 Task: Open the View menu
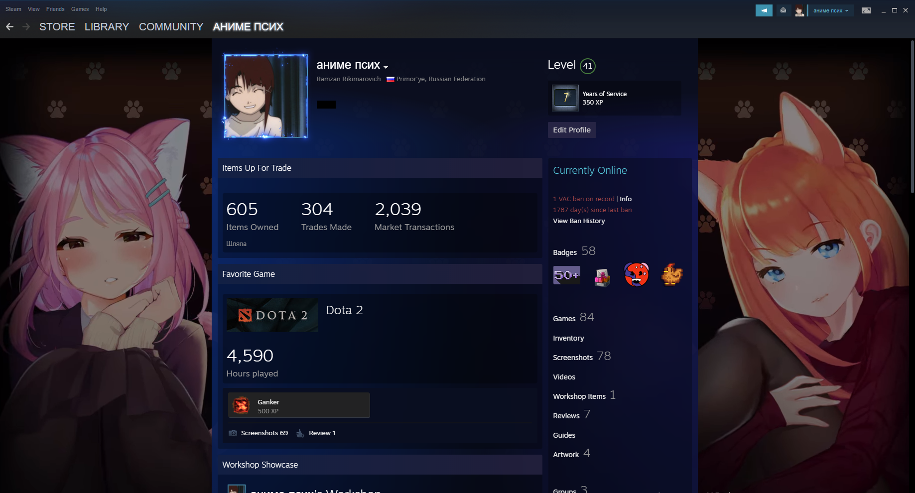34,9
